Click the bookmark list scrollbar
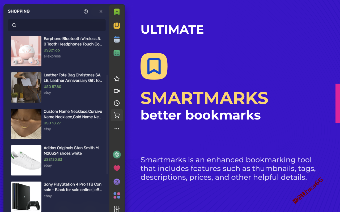The image size is (340, 212). point(107,125)
